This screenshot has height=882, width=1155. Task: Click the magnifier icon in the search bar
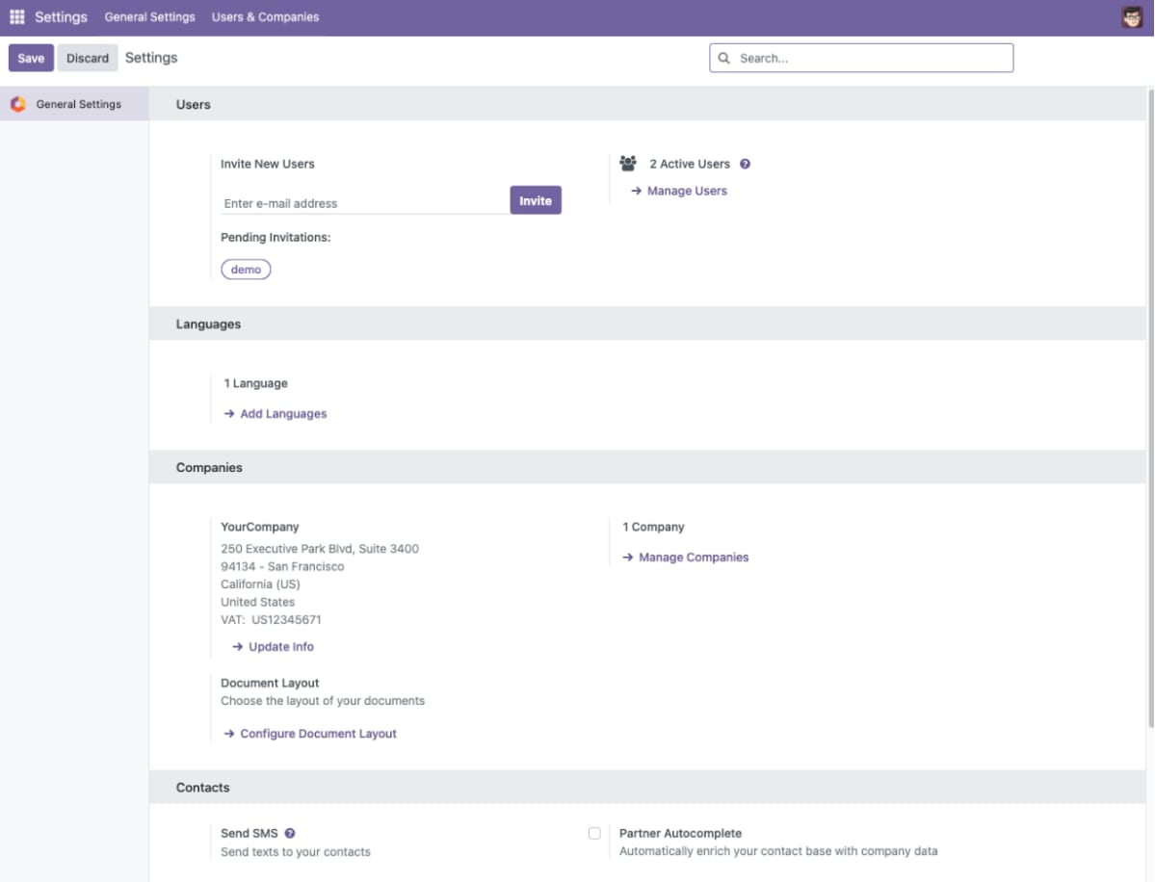coord(723,58)
